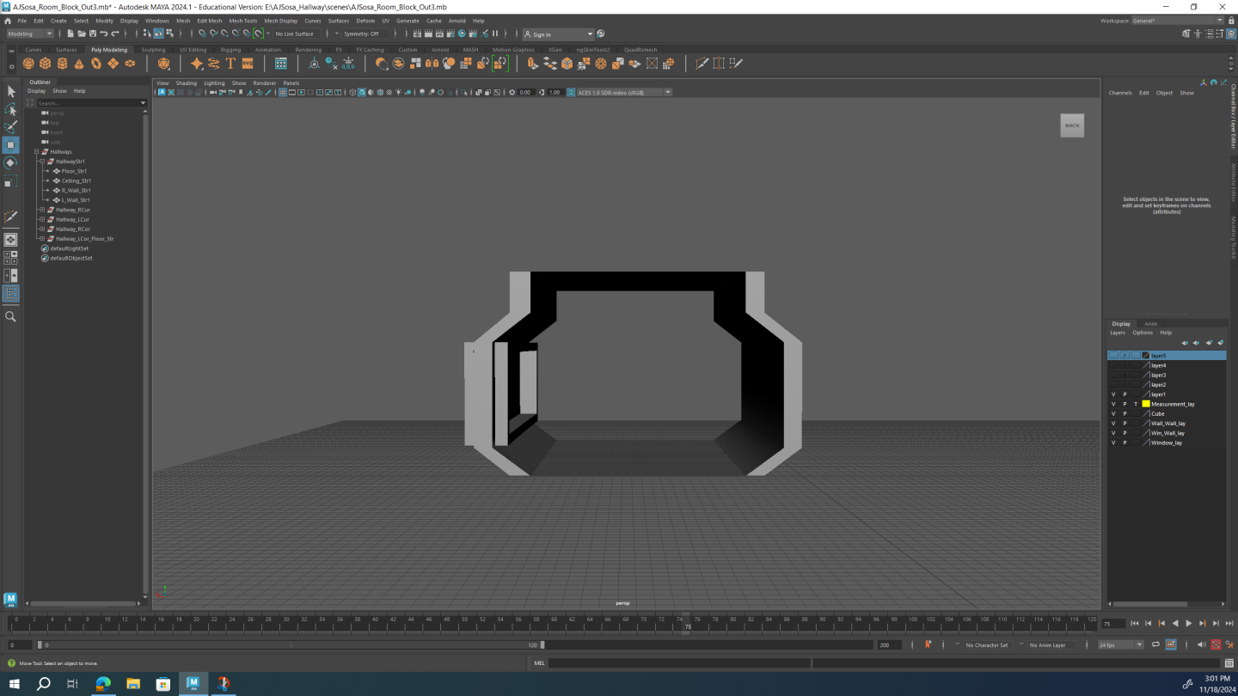1238x696 pixels.
Task: Open the Edit Mesh menu
Action: pos(209,21)
